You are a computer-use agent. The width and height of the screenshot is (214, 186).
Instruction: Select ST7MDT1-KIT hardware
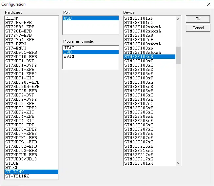click(31, 78)
